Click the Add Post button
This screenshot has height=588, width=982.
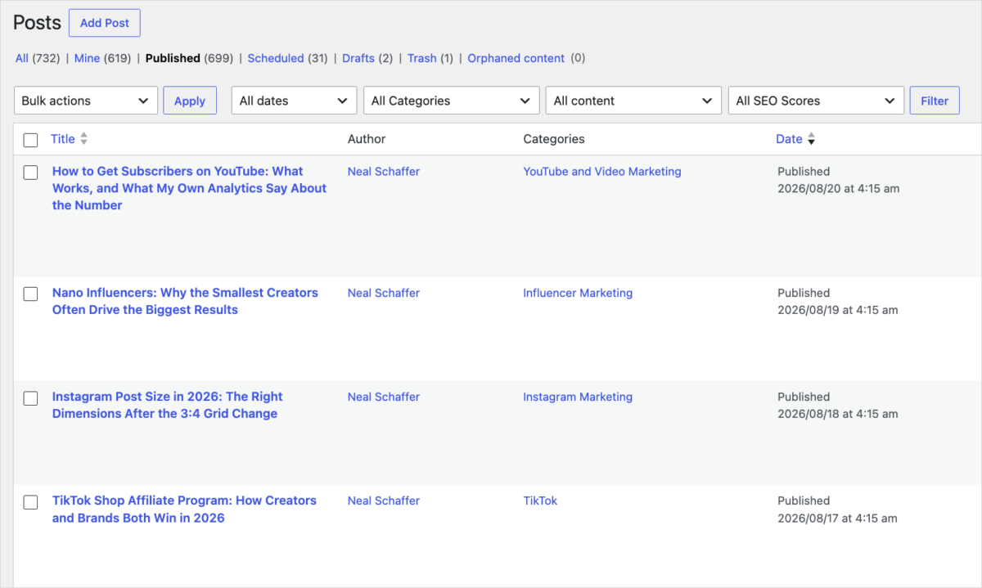click(105, 23)
